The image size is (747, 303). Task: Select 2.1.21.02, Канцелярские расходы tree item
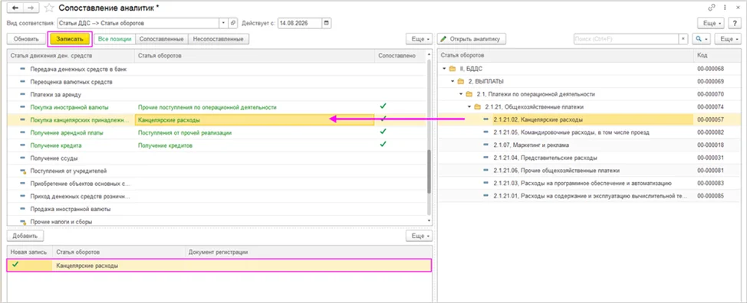[x=538, y=119]
